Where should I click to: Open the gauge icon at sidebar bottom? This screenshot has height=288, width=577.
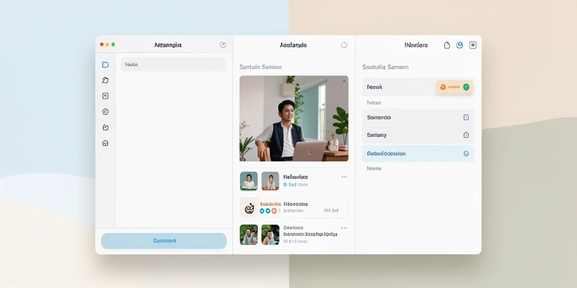pos(105,143)
